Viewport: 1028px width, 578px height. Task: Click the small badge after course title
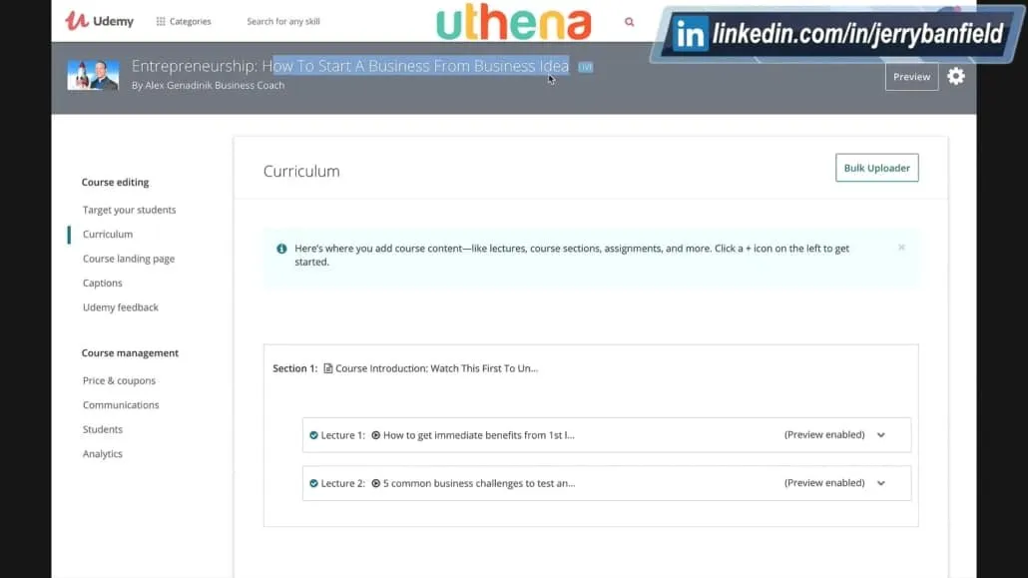586,67
